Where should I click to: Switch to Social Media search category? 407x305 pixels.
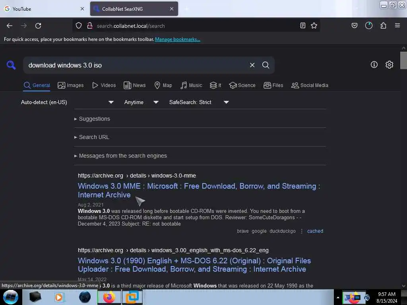(310, 85)
